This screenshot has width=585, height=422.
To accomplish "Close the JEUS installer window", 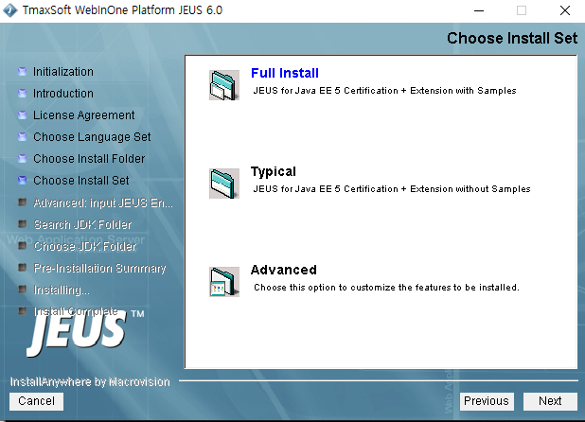I will tap(565, 10).
